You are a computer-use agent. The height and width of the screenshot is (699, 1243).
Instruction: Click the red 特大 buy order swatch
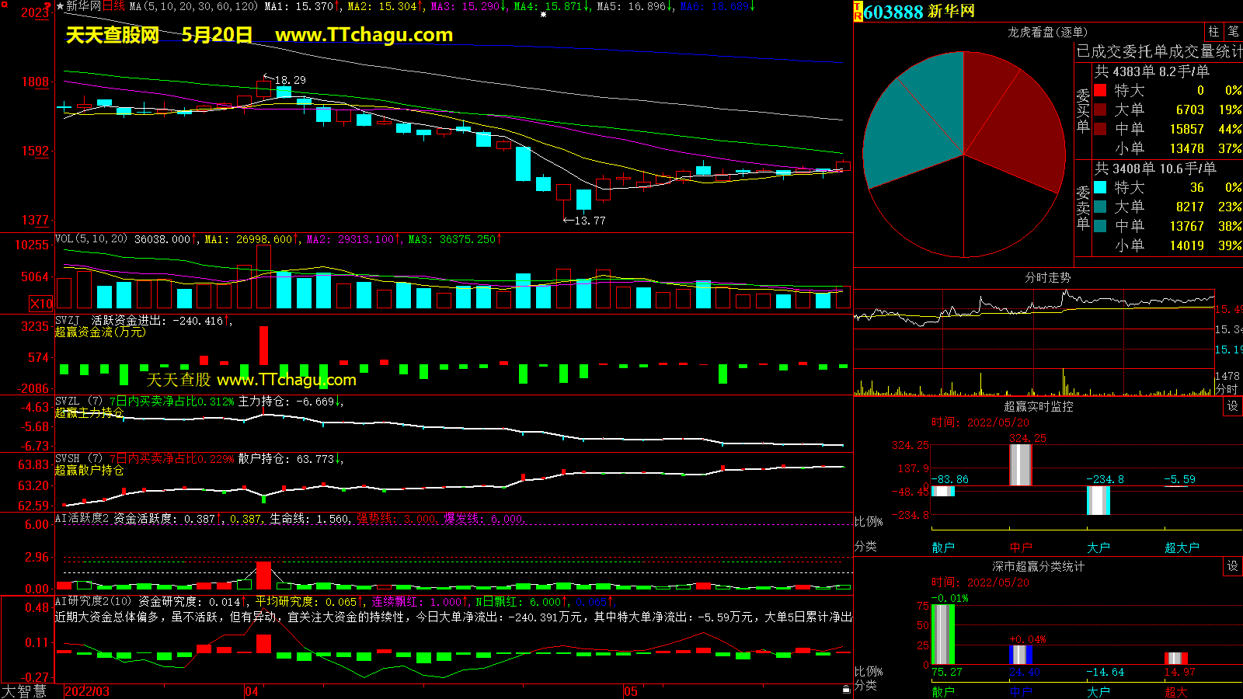(1100, 91)
